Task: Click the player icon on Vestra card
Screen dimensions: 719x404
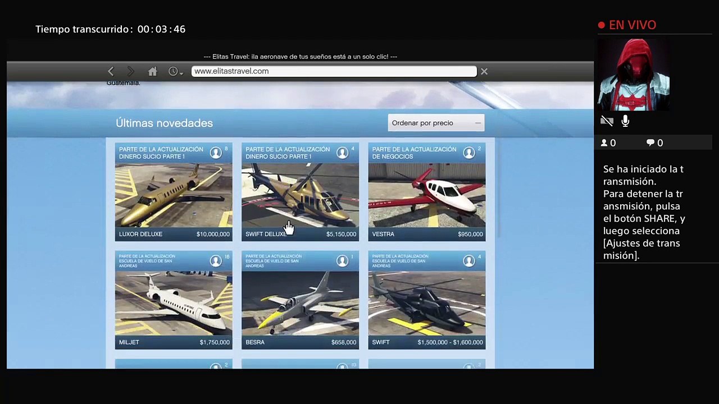Action: [469, 153]
